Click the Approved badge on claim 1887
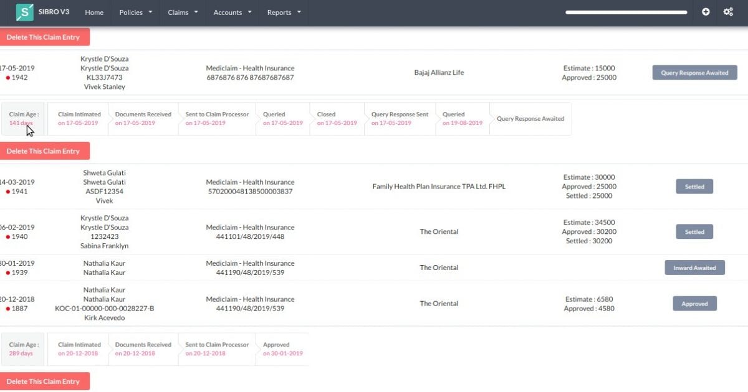 point(694,304)
